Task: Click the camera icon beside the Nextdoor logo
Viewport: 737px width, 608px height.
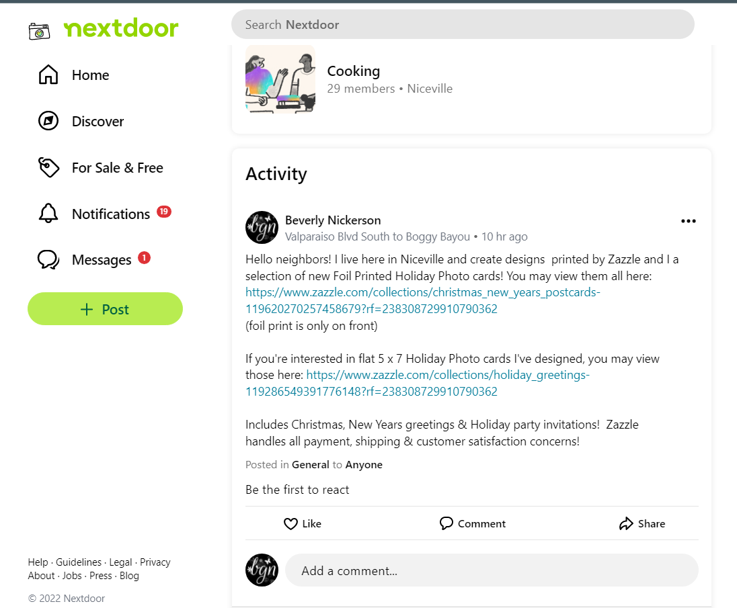Action: coord(39,32)
